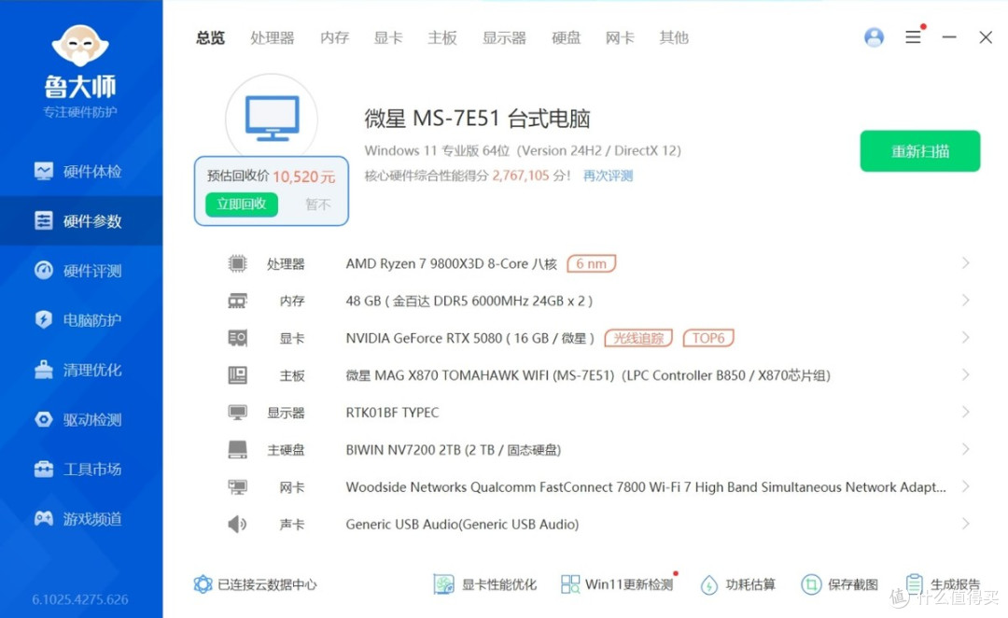Switch to the 网卡 top tab
The width and height of the screenshot is (1008, 618).
click(x=620, y=38)
